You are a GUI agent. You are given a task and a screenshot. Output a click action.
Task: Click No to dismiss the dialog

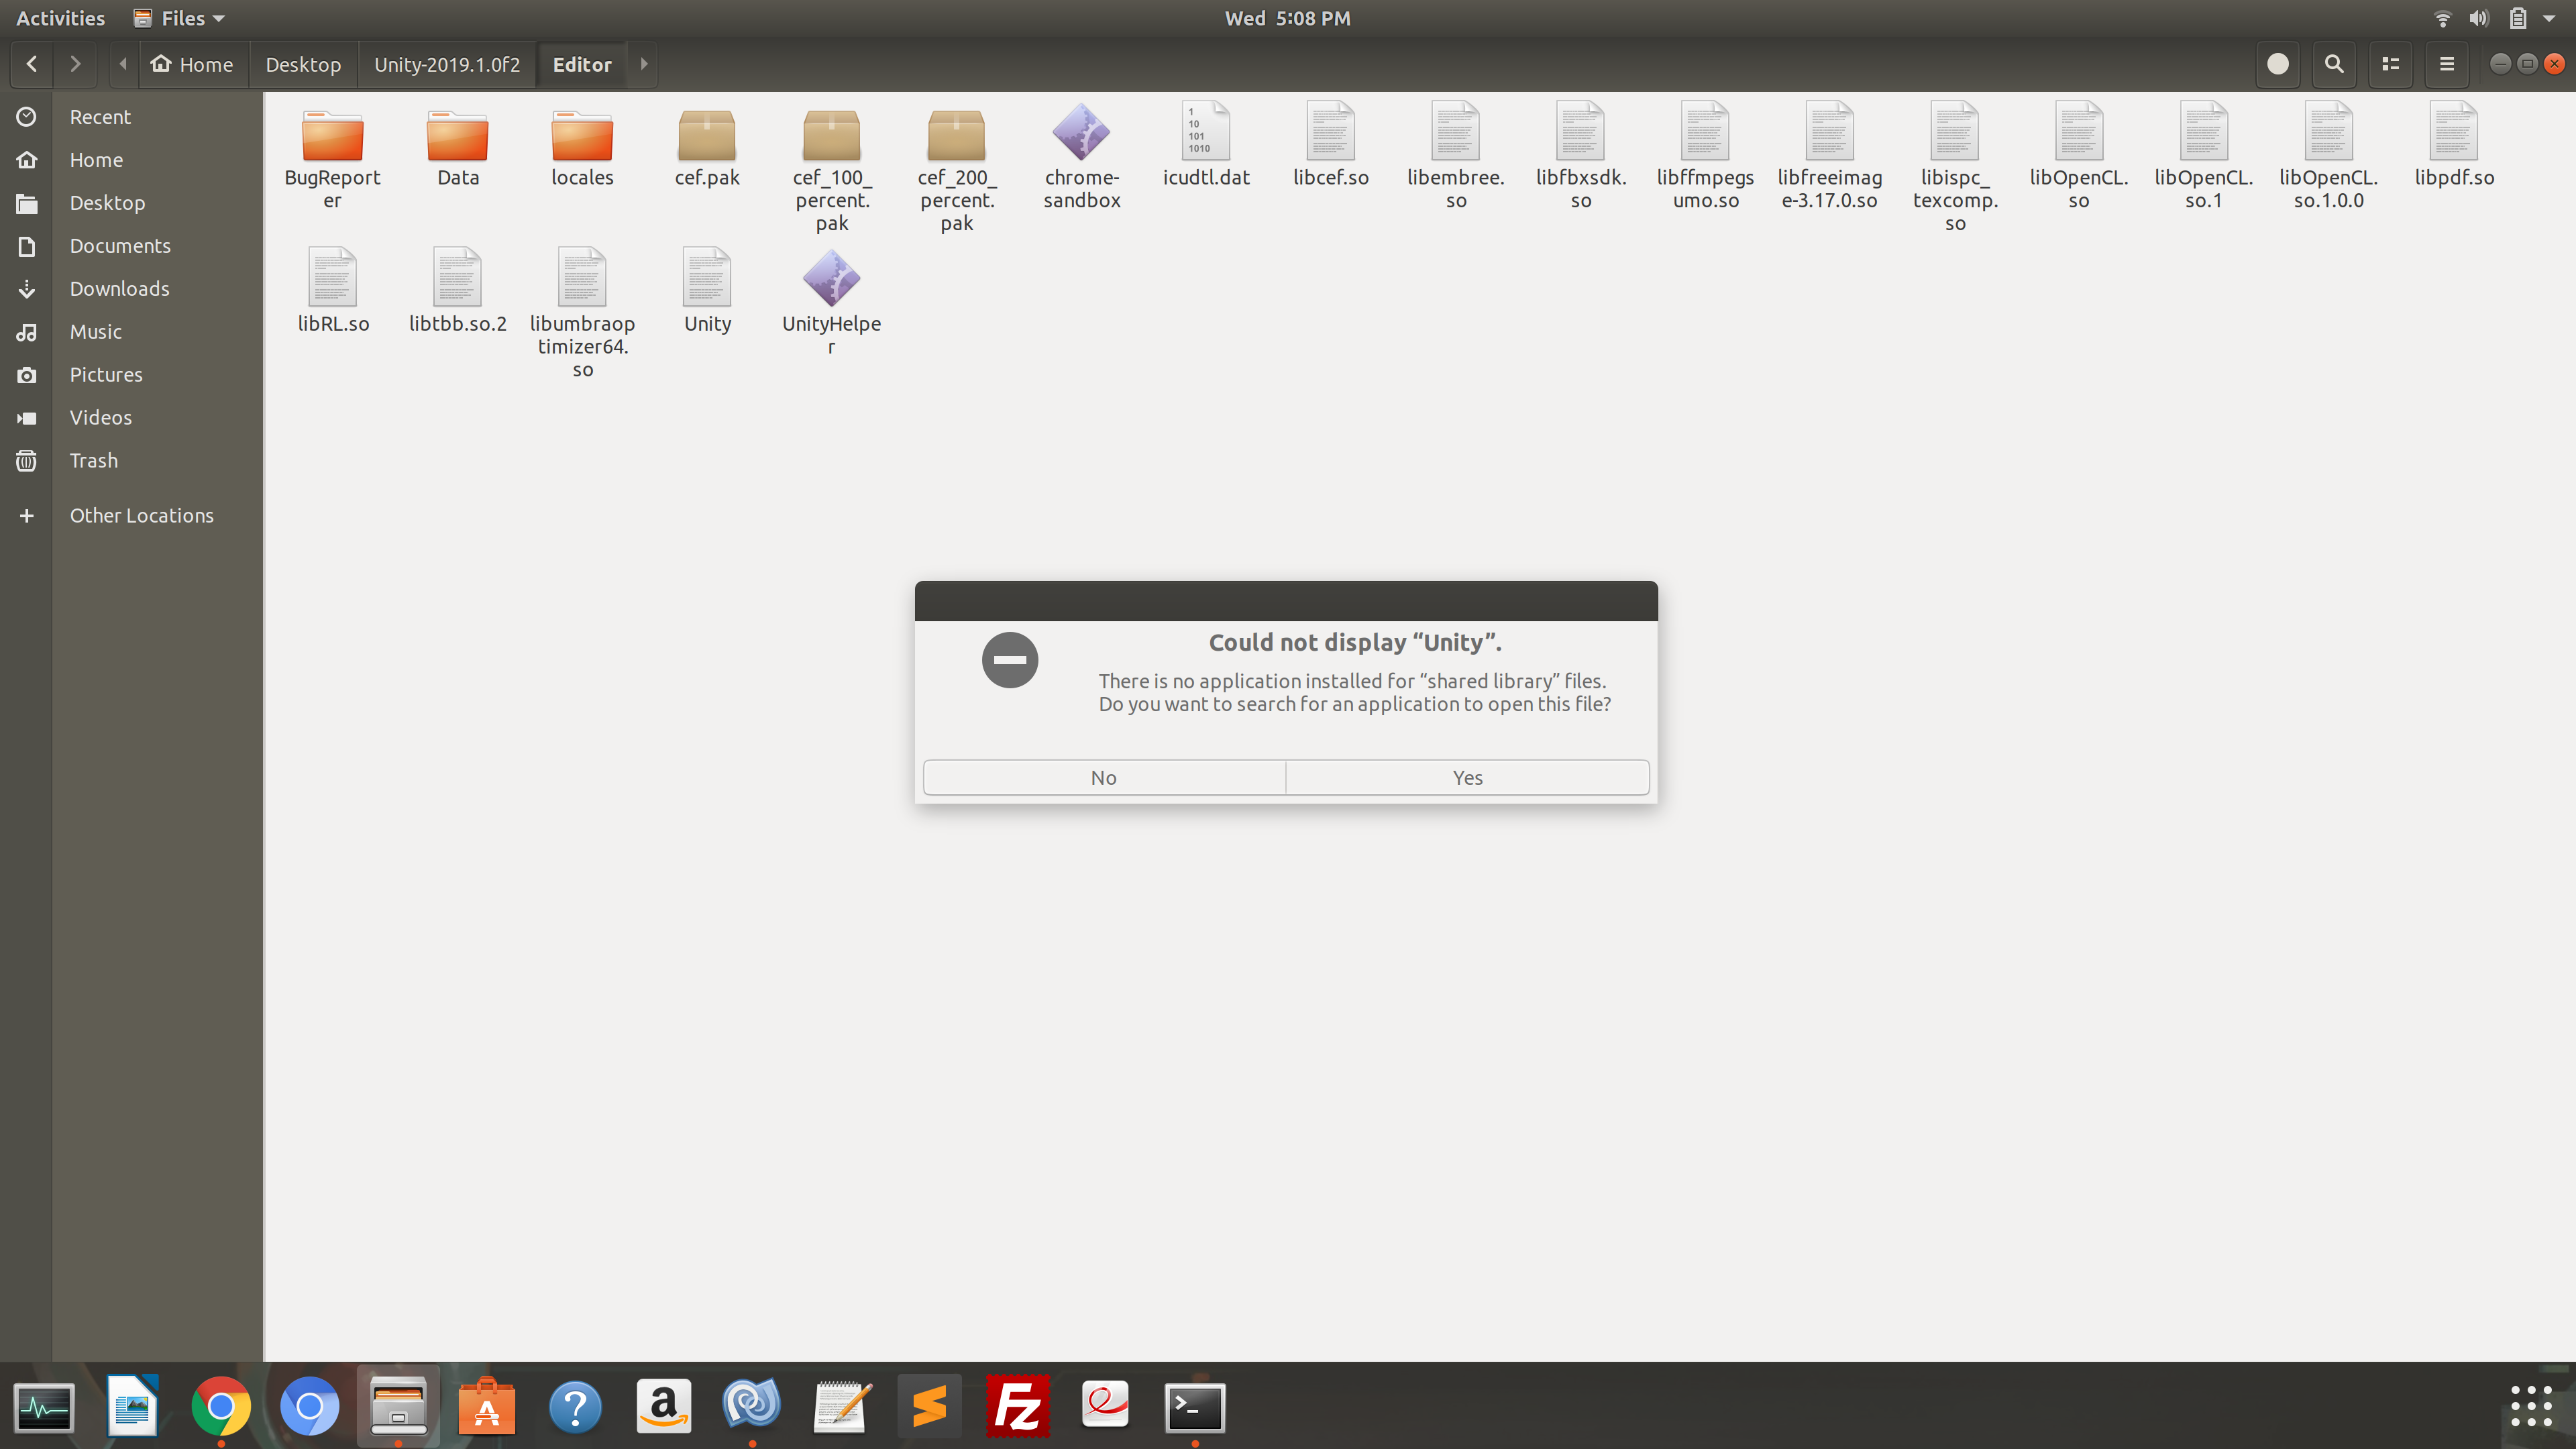(1103, 777)
